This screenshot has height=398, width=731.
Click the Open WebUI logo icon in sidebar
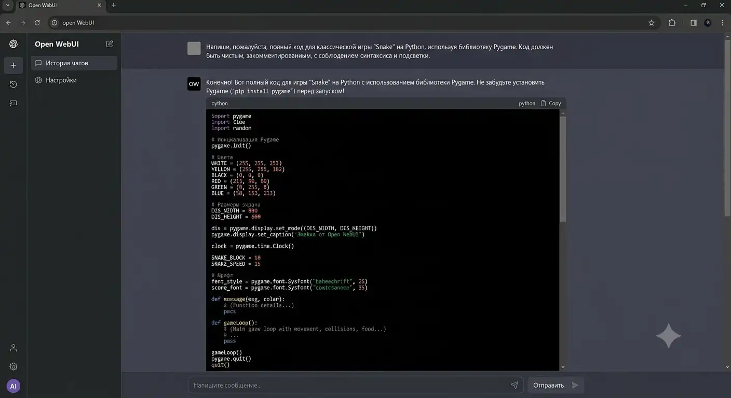pos(13,44)
